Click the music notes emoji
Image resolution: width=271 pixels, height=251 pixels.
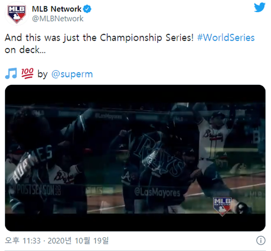pos(11,73)
